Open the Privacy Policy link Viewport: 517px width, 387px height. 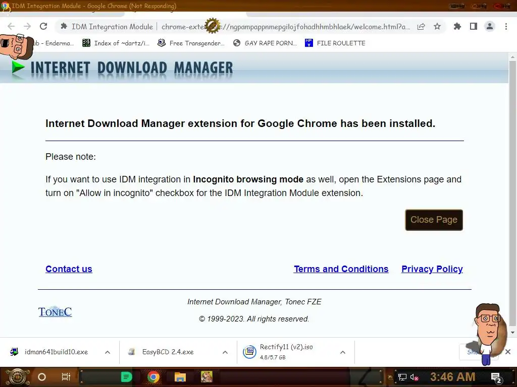click(432, 269)
